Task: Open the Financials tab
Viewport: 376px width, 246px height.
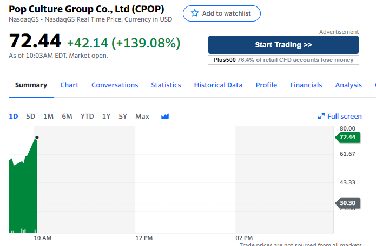Action: (306, 85)
